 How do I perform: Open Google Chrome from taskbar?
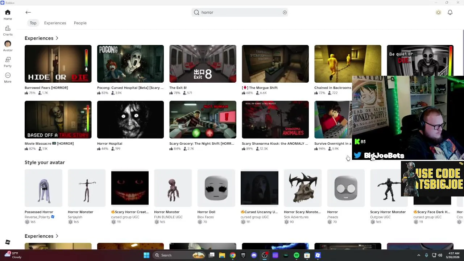tap(233, 255)
